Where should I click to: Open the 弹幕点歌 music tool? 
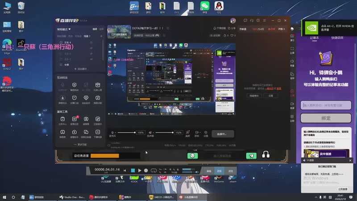click(x=98, y=100)
